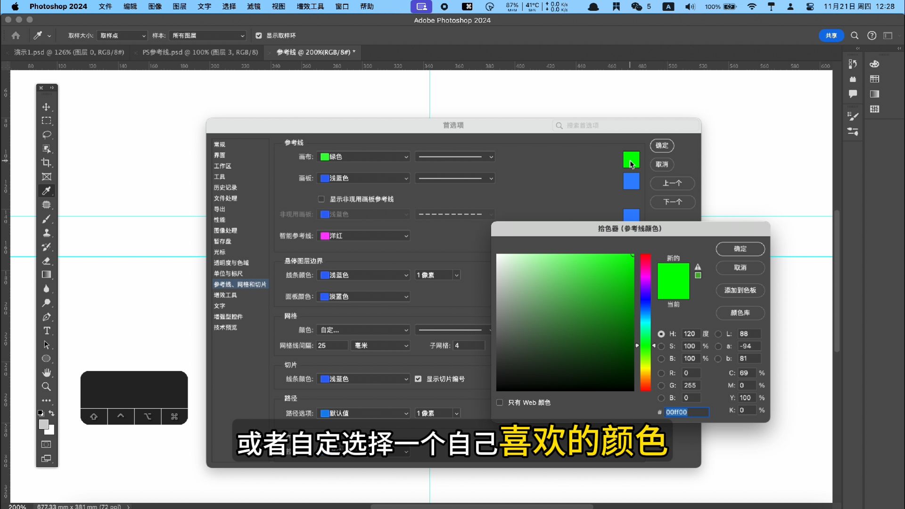Click the Home icon in options bar
Image resolution: width=905 pixels, height=509 pixels.
click(16, 35)
